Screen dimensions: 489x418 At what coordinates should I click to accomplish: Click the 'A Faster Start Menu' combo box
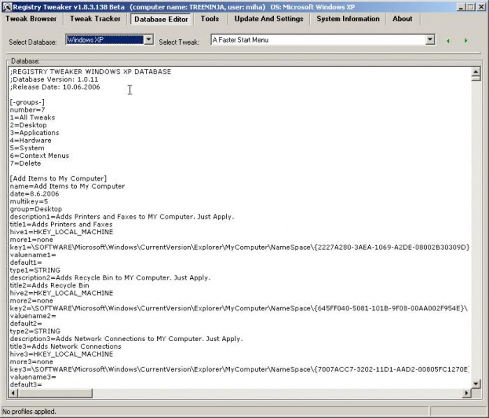point(323,40)
